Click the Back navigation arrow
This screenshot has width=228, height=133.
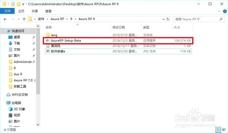coord(5,19)
